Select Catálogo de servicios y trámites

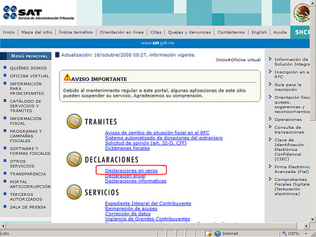(25, 106)
